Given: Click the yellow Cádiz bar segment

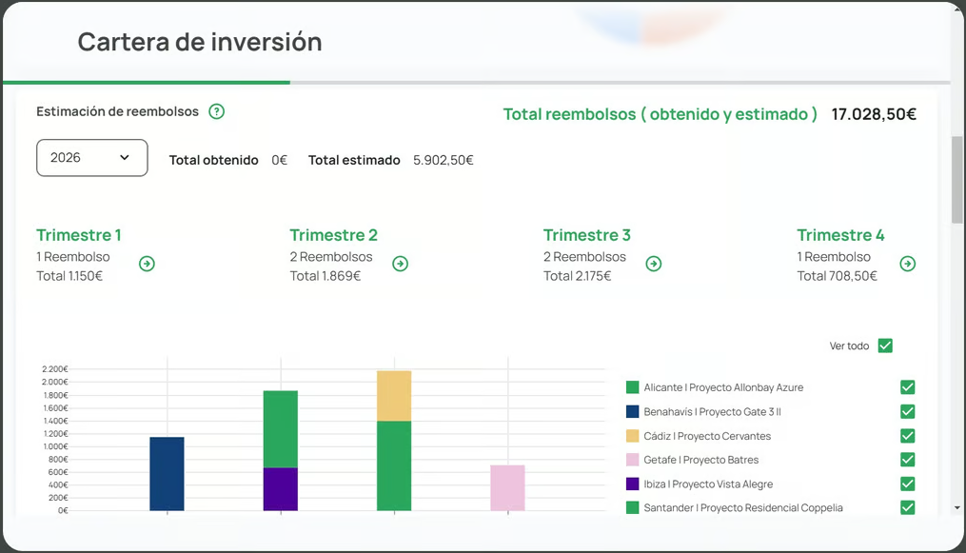Looking at the screenshot, I should click(394, 396).
